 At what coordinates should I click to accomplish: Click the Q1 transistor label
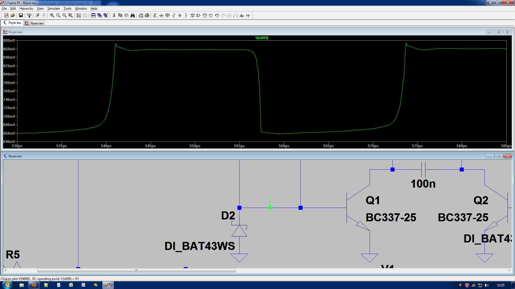click(x=373, y=200)
